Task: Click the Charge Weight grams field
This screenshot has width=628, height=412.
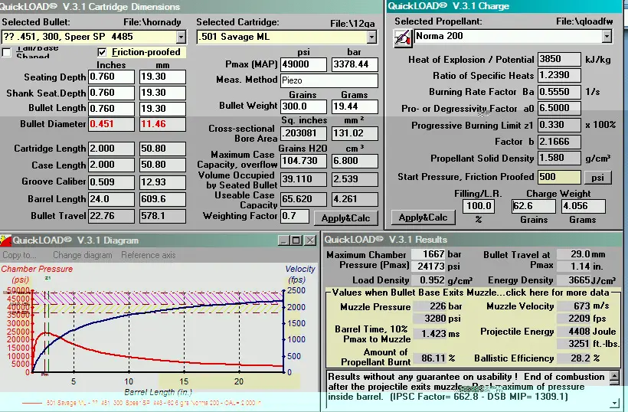Action: point(583,206)
